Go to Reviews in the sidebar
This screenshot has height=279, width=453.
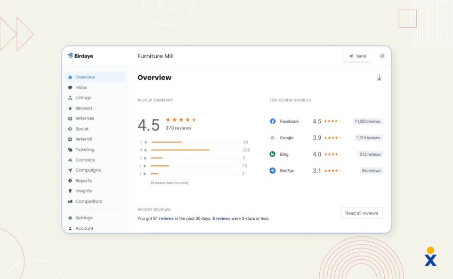(x=84, y=108)
